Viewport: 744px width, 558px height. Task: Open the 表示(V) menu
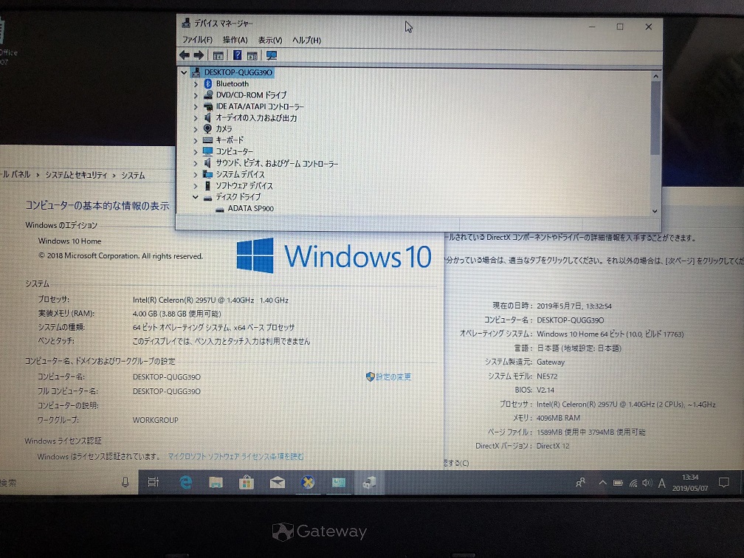click(x=270, y=40)
